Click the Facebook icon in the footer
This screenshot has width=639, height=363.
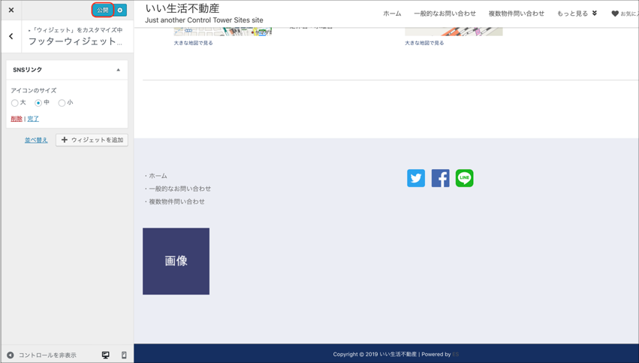pos(440,178)
